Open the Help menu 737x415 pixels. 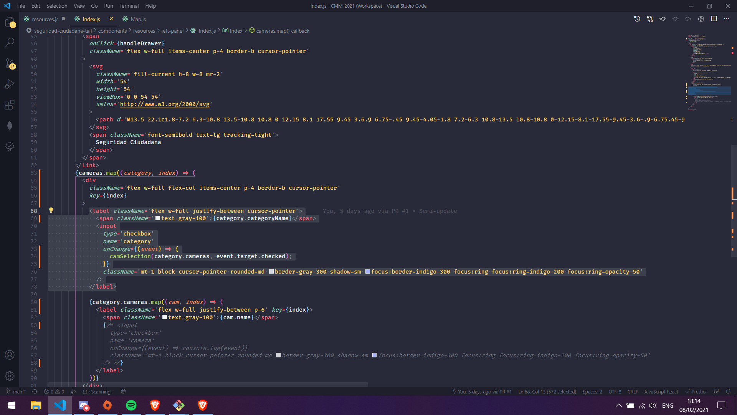(x=150, y=6)
